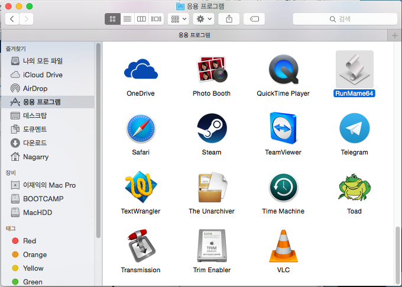
Task: Select the 응용 프로그램 tab
Action: tap(194, 35)
